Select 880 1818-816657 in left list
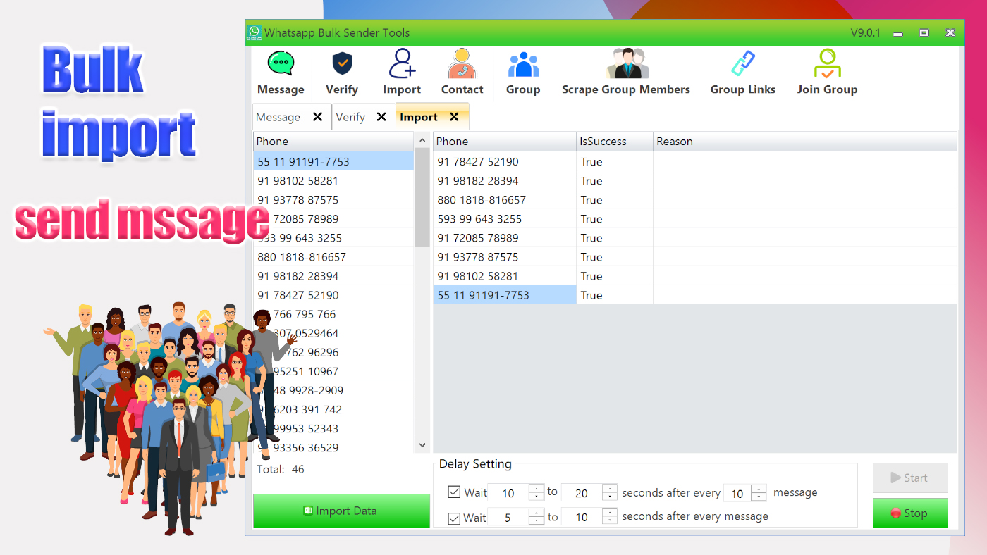Screen dimensions: 987x555 point(333,256)
